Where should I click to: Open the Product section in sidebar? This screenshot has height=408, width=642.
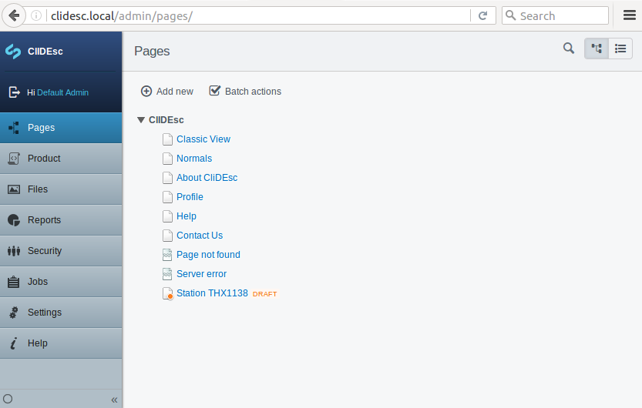point(44,159)
